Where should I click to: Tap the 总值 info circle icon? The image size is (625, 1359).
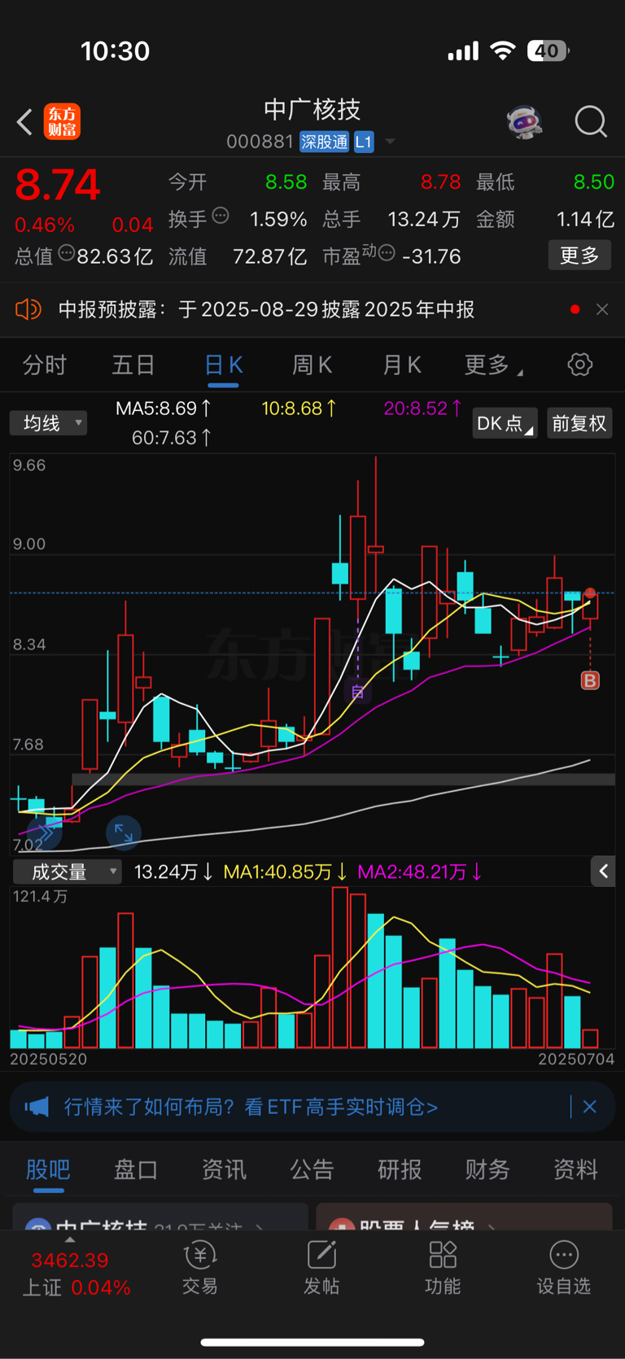pyautogui.click(x=66, y=253)
